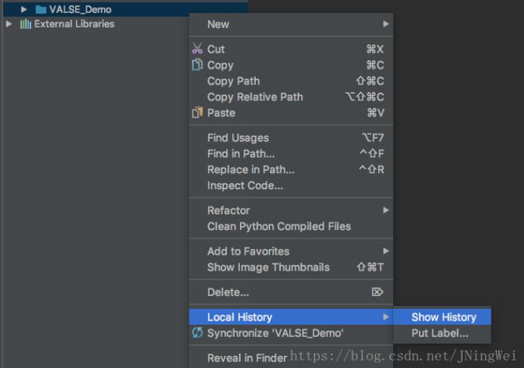524x368 pixels.
Task: Expand the VALSE_Demo folder tree arrow
Action: click(x=24, y=9)
